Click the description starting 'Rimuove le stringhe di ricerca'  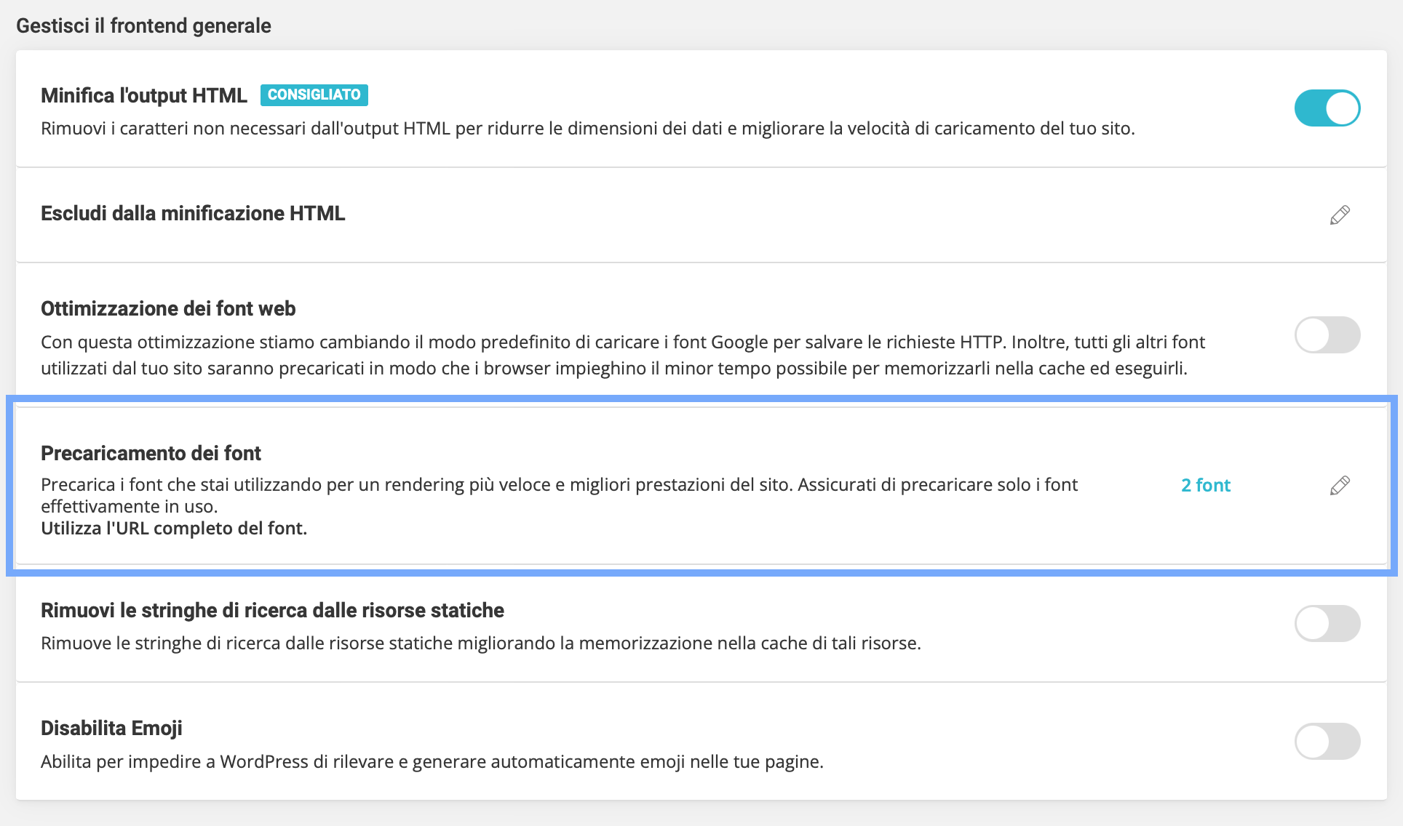[x=481, y=643]
